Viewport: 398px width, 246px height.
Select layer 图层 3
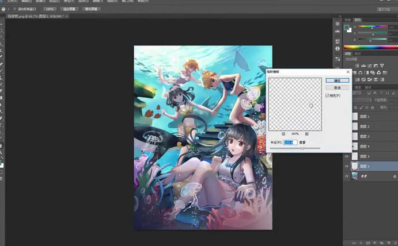(x=375, y=136)
